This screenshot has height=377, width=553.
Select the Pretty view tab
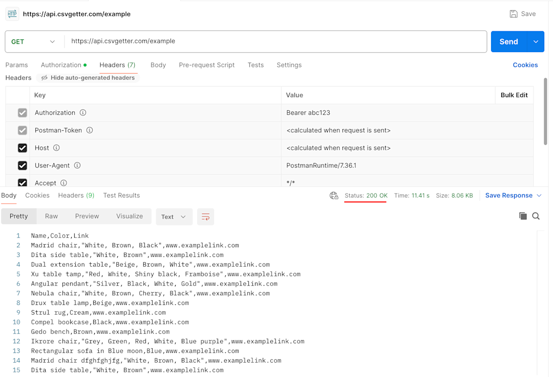pyautogui.click(x=19, y=216)
